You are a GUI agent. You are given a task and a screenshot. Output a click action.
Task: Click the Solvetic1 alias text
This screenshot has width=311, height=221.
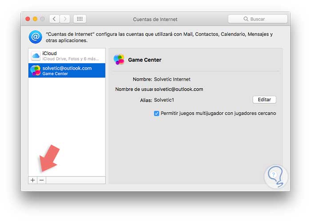164,100
